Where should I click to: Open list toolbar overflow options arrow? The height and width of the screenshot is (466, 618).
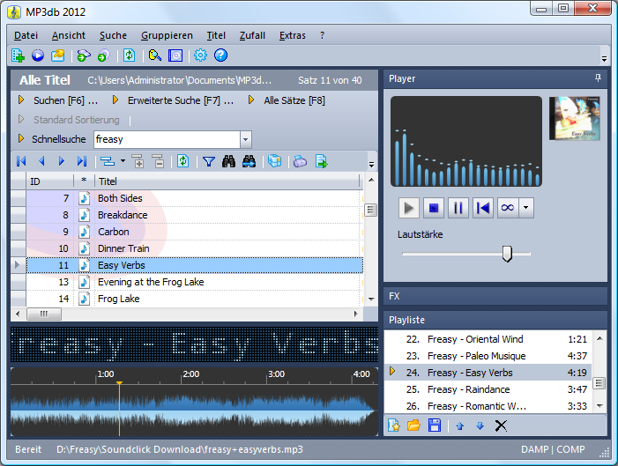point(371,165)
